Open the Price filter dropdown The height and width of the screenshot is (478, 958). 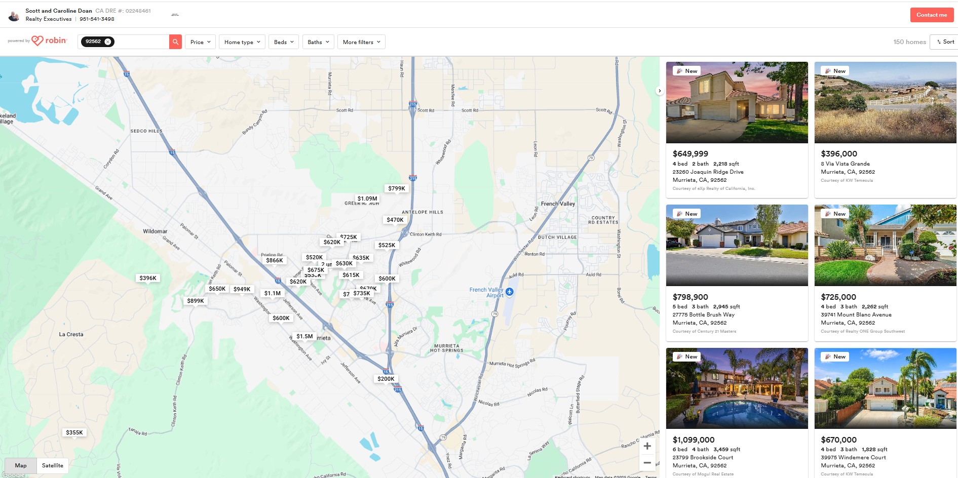[200, 42]
